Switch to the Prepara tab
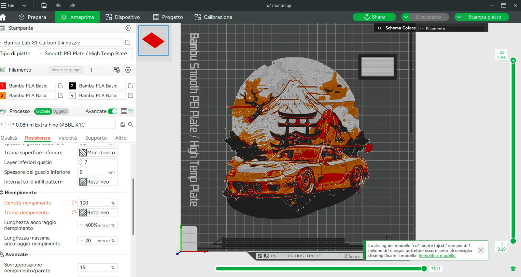Image resolution: width=521 pixels, height=277 pixels. (32, 17)
